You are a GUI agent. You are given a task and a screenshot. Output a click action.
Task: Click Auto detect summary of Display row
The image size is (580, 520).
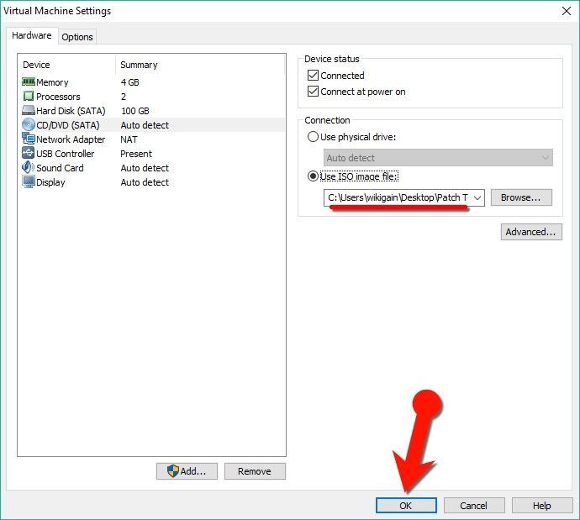click(145, 182)
